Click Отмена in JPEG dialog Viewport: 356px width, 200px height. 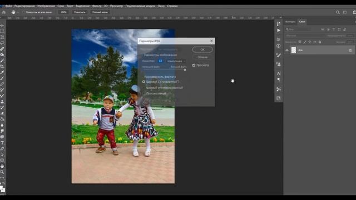(202, 57)
